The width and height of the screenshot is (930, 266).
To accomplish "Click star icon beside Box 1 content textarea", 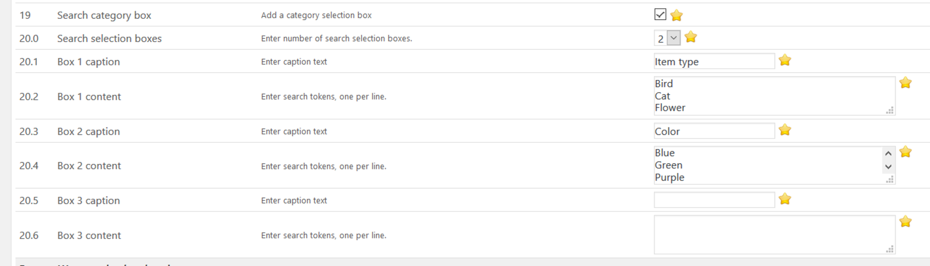I will tap(905, 83).
